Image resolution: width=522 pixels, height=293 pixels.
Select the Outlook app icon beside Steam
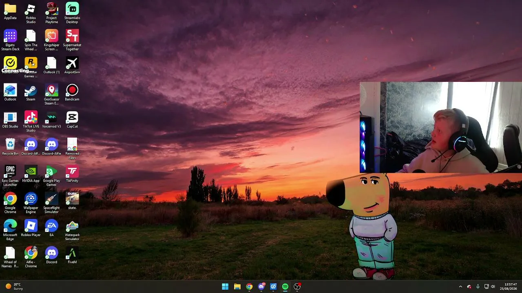coord(10,90)
